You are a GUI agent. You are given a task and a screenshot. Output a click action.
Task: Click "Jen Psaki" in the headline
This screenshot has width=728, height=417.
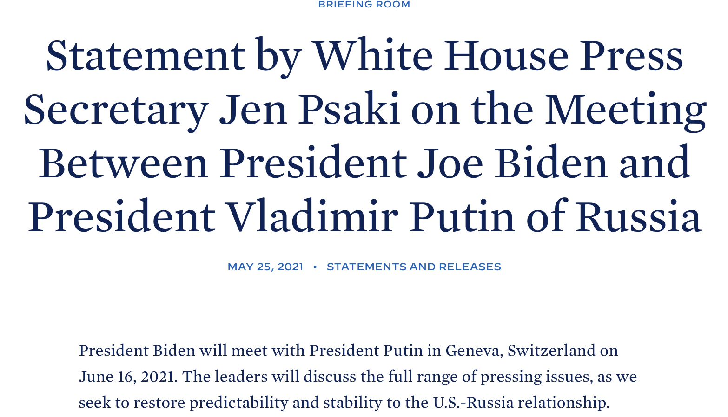pos(310,110)
